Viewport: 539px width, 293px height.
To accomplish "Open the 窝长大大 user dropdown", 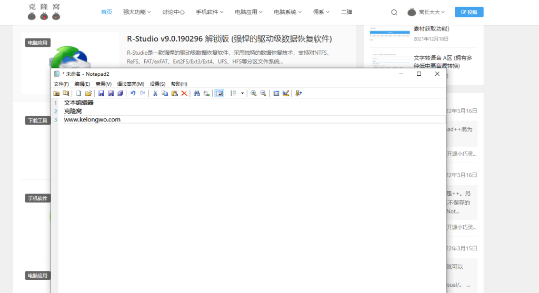I will tap(426, 12).
